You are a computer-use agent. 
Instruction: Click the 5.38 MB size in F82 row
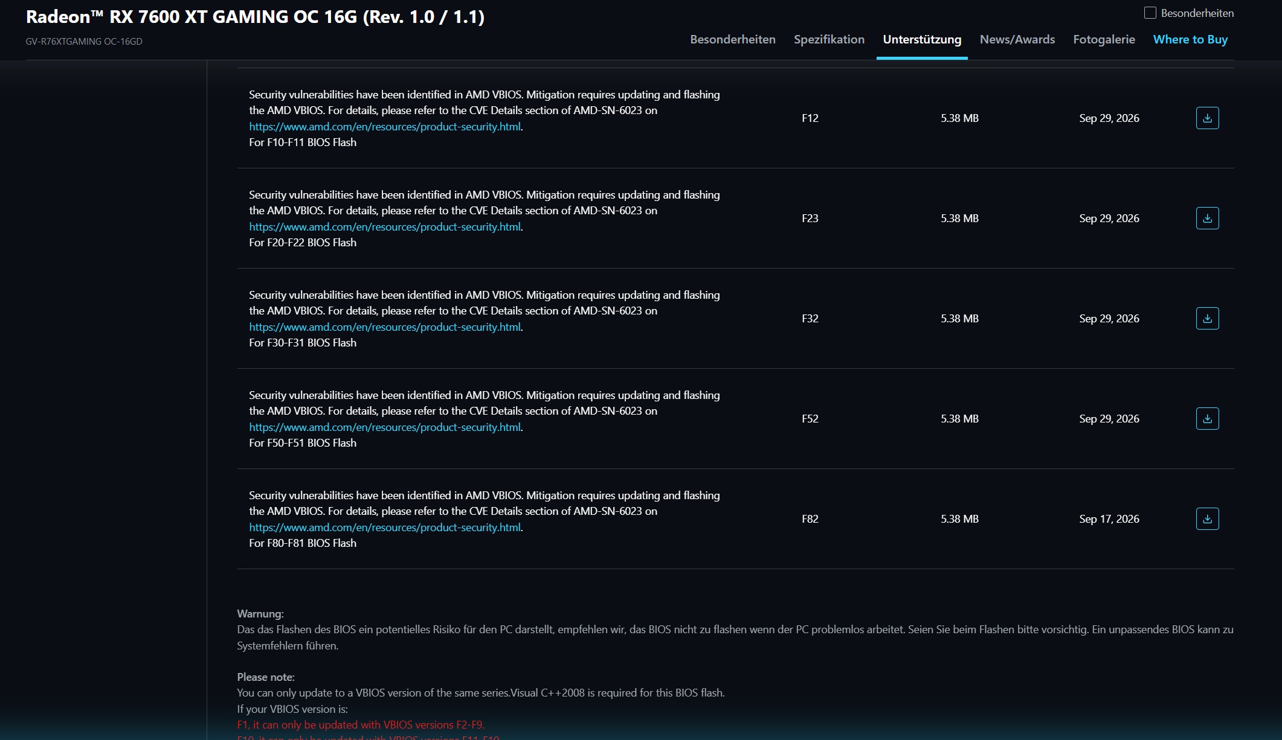click(x=959, y=518)
